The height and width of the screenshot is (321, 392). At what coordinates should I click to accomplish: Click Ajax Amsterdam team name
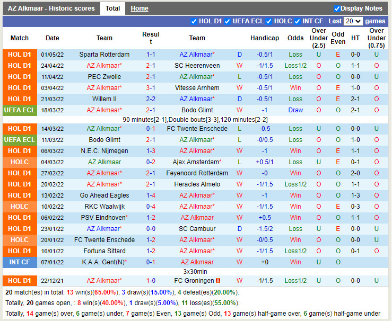(x=196, y=162)
